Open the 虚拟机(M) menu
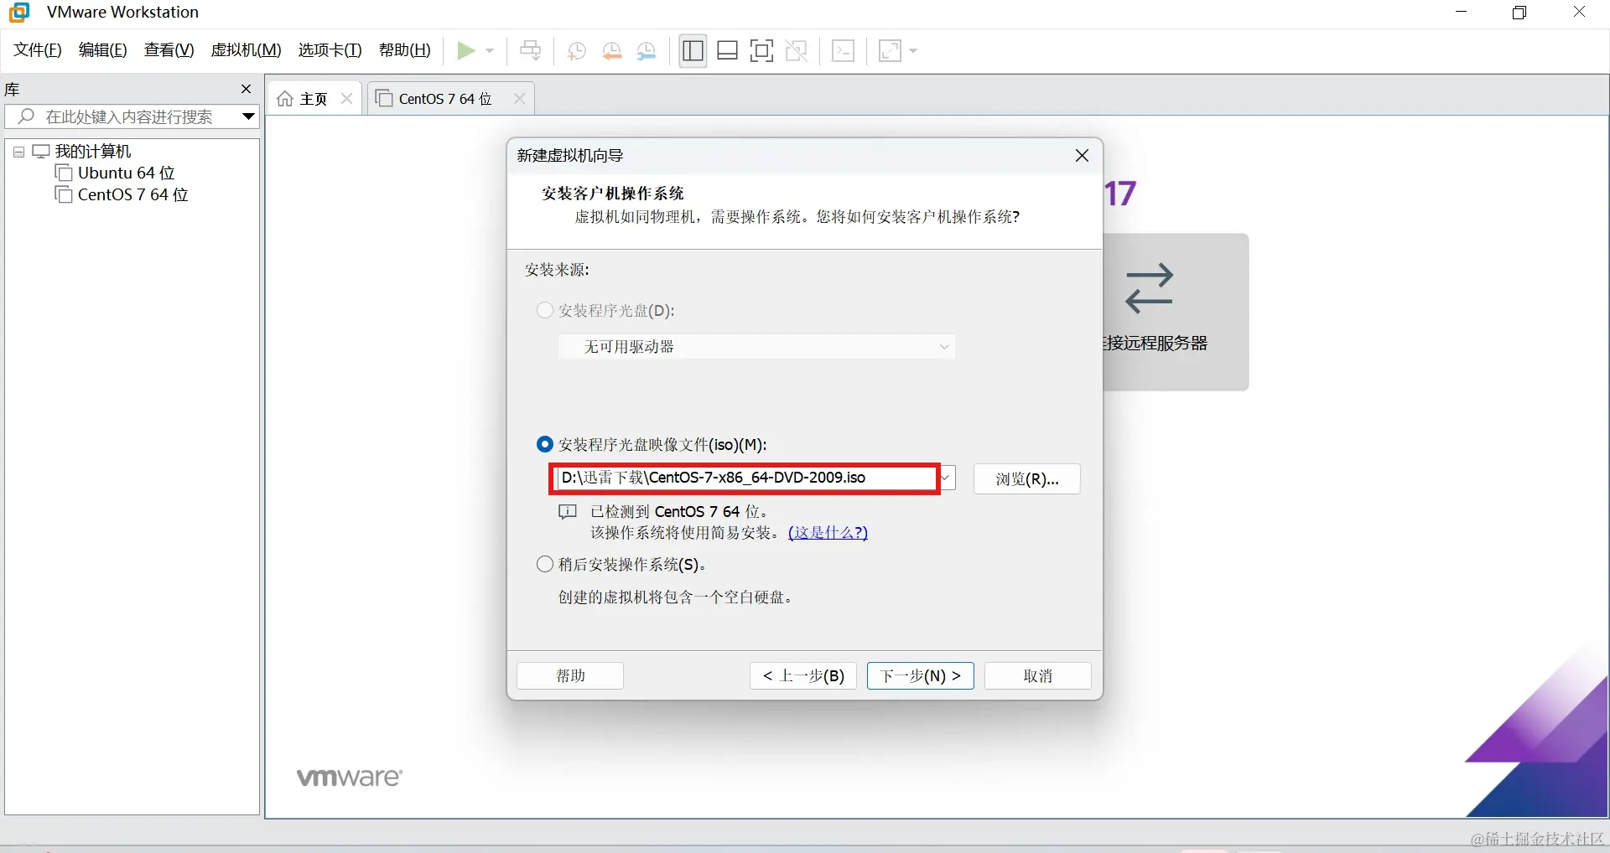This screenshot has width=1610, height=853. (246, 50)
